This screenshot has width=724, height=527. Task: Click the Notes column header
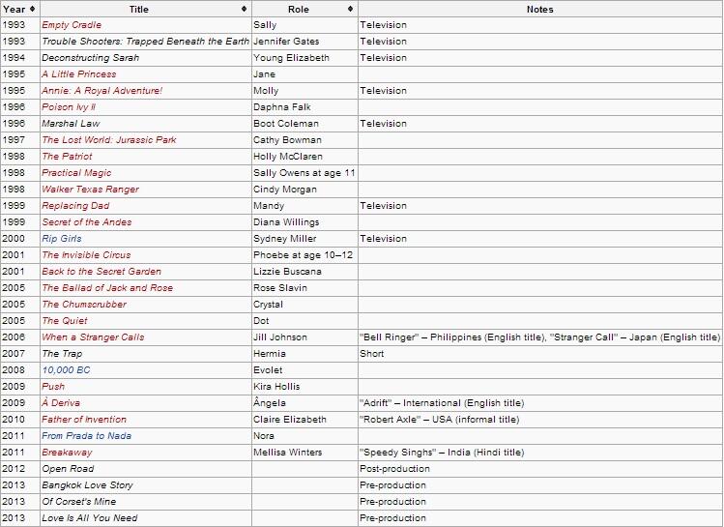click(x=539, y=9)
